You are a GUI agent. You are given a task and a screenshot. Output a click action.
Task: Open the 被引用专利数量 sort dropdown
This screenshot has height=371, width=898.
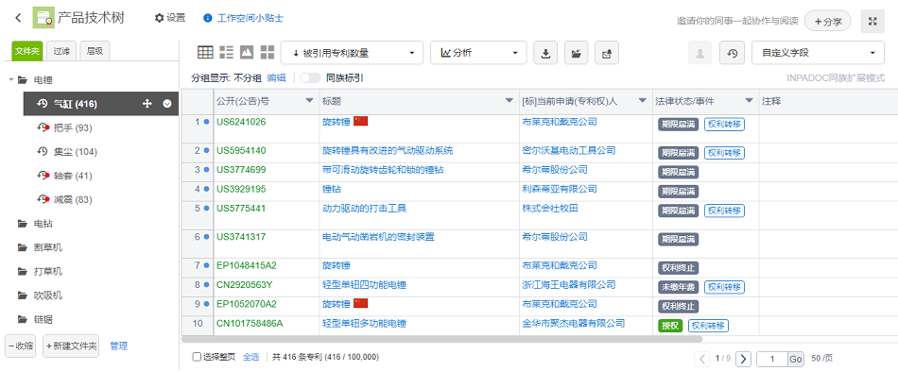[353, 53]
